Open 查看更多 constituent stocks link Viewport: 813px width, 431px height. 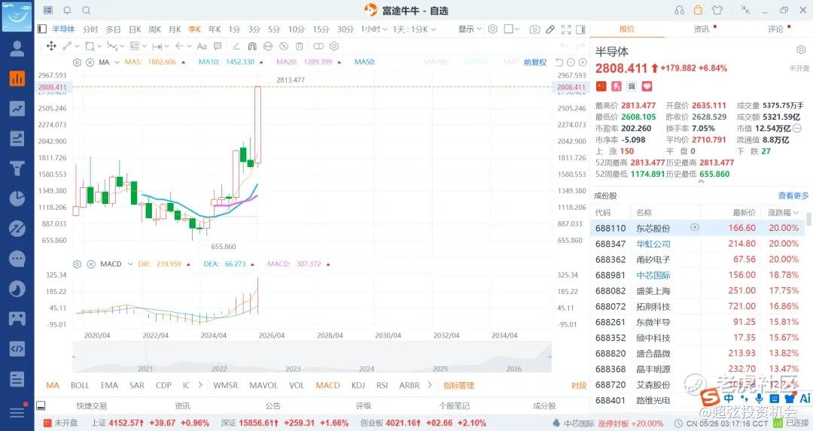pyautogui.click(x=793, y=196)
